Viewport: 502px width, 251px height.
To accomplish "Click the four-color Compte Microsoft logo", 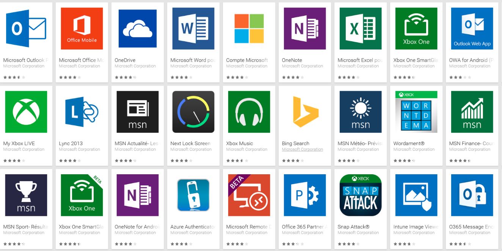I will coord(249,29).
